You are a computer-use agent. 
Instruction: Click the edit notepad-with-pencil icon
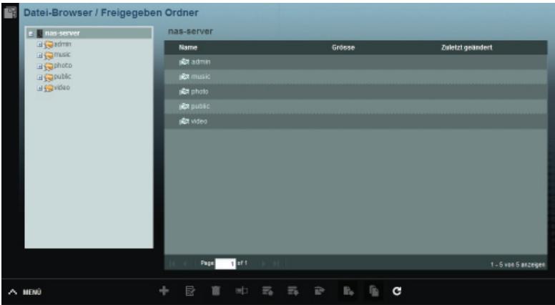click(190, 291)
